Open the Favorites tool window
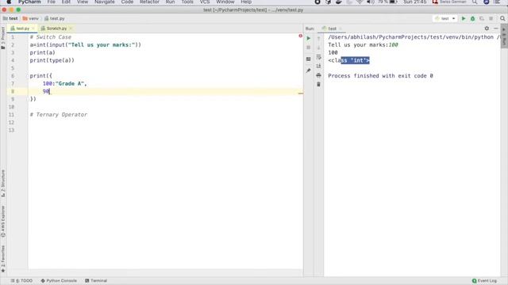The image size is (508, 285). tap(3, 259)
